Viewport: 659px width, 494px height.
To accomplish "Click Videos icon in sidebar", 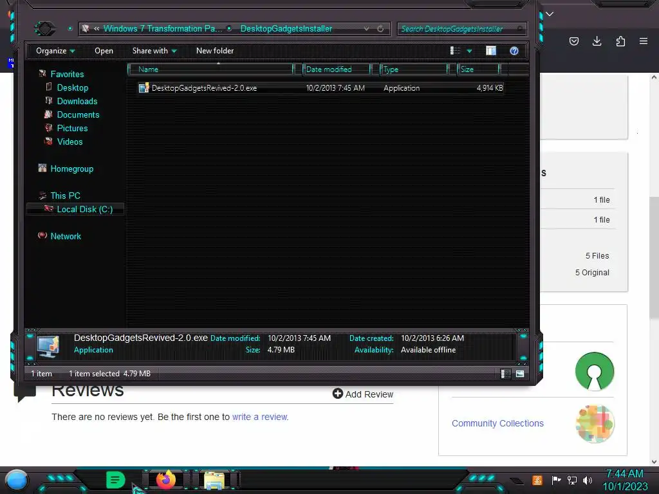I will click(x=49, y=141).
